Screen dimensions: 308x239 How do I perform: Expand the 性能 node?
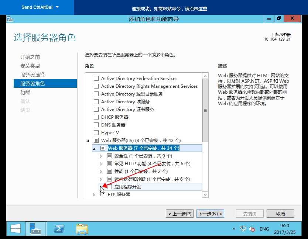tap(101, 172)
